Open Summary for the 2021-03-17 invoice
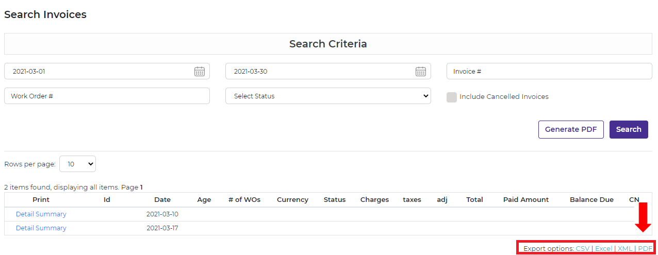658x255 pixels. pos(52,228)
